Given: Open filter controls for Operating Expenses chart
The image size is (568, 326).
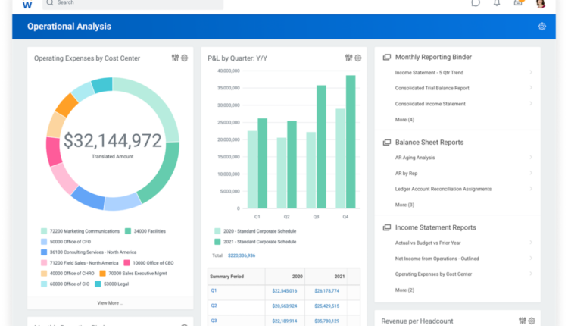Looking at the screenshot, I should point(175,58).
